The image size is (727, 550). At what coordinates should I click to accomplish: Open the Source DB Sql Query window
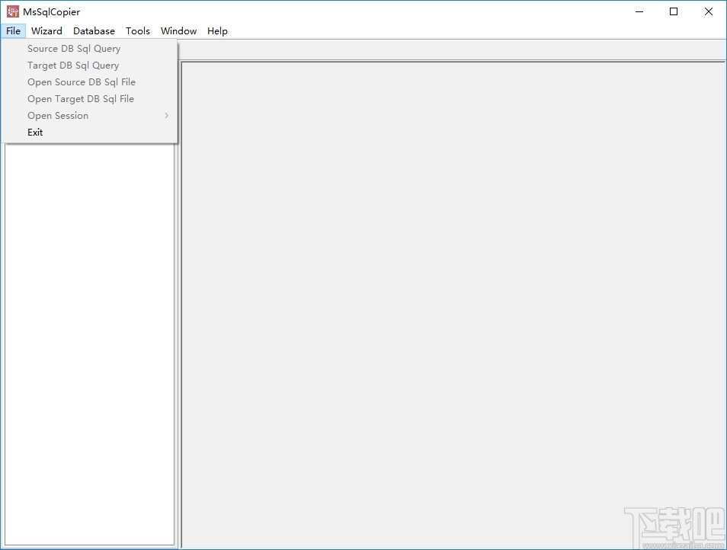point(73,48)
